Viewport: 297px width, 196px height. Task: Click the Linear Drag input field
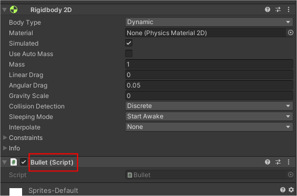coord(209,74)
